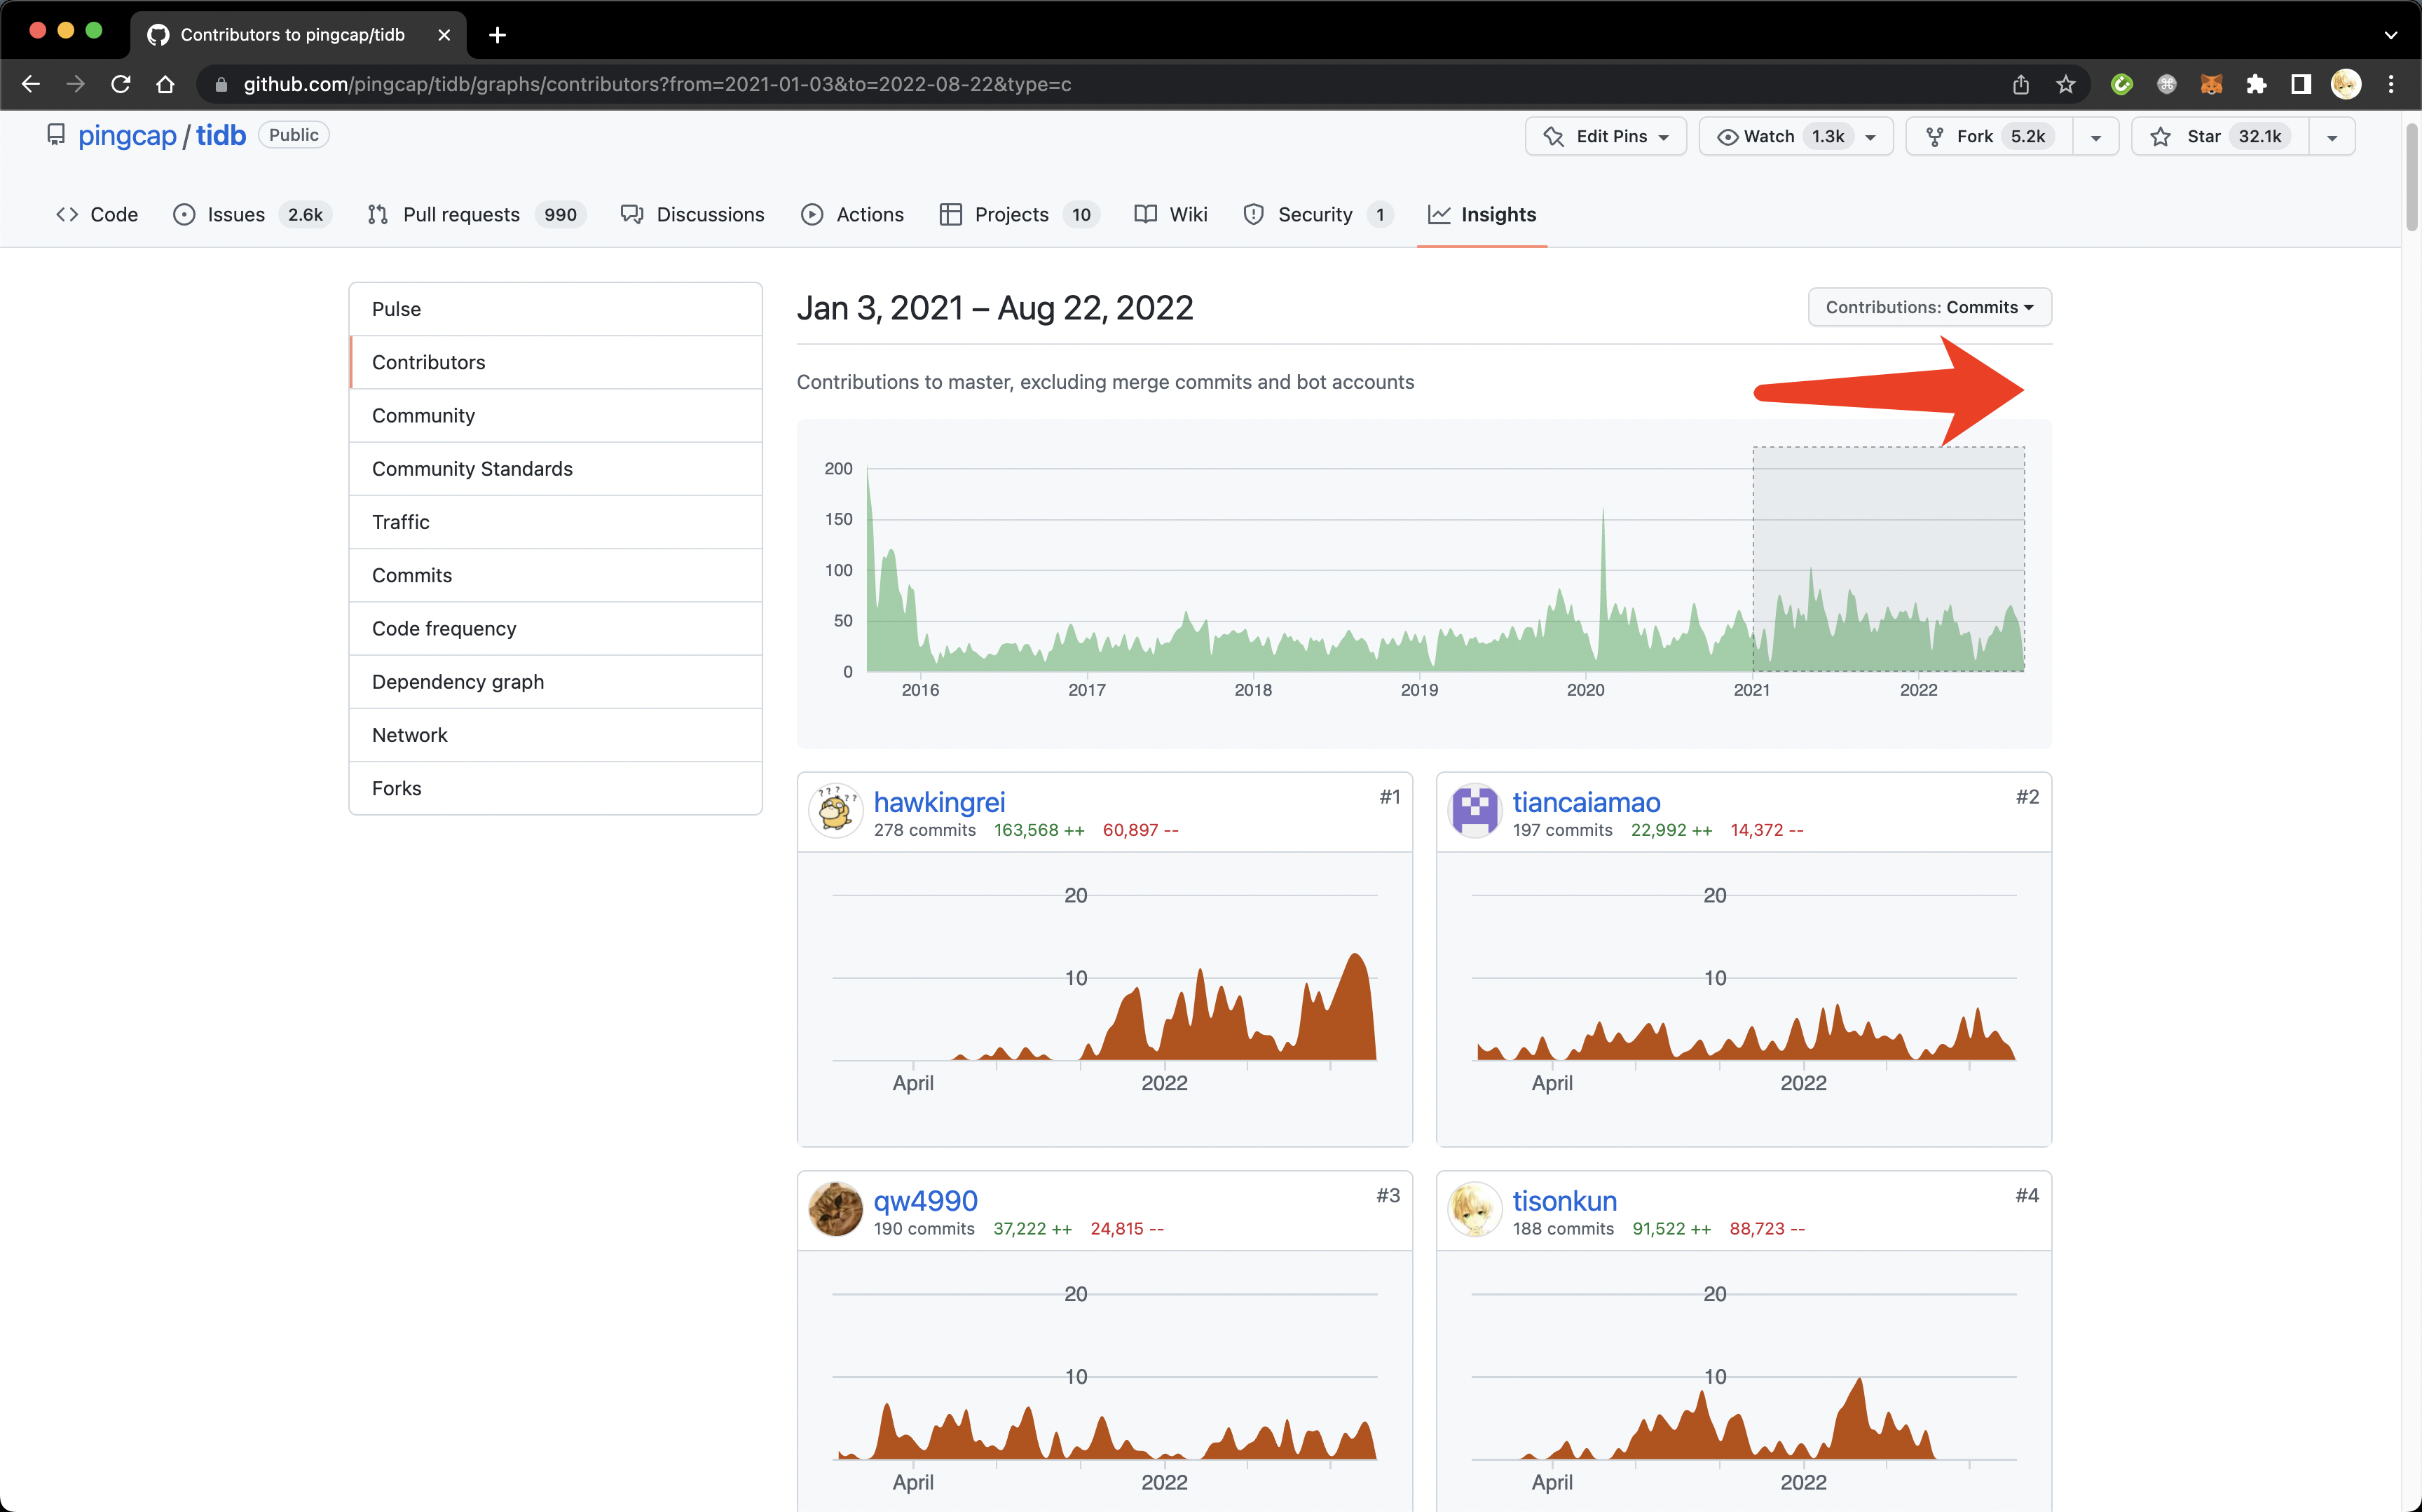2422x1512 pixels.
Task: Click tisonkun's avatar image
Action: [x=1474, y=1209]
